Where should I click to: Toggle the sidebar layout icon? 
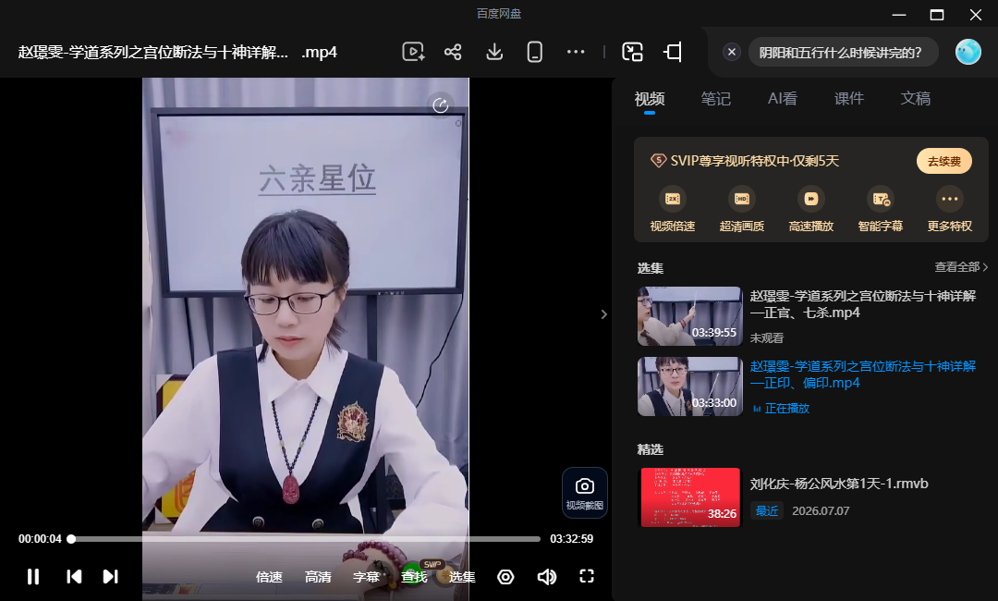[x=673, y=52]
